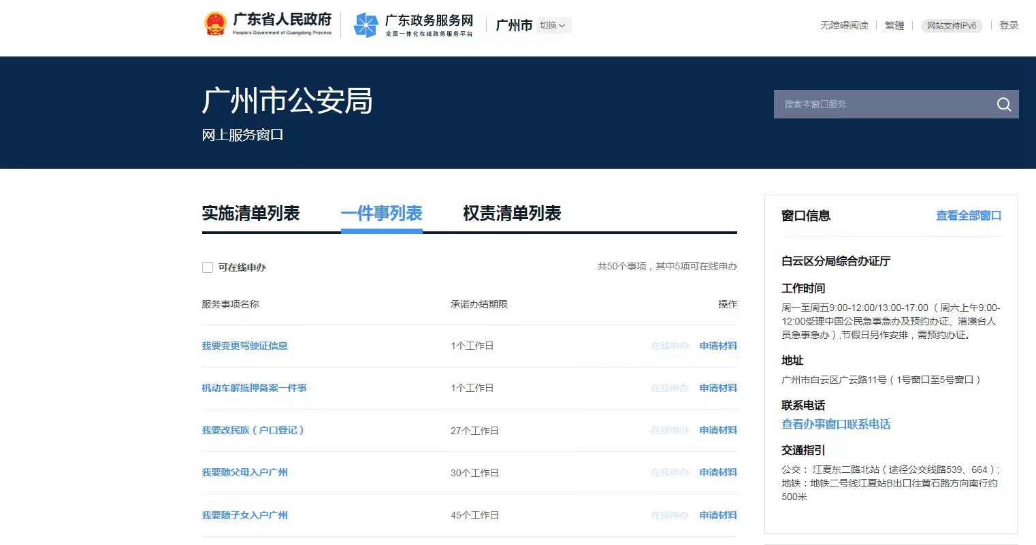This screenshot has height=545, width=1036.
Task: Open 我要变更驾驶证信息 service item
Action: pos(244,346)
